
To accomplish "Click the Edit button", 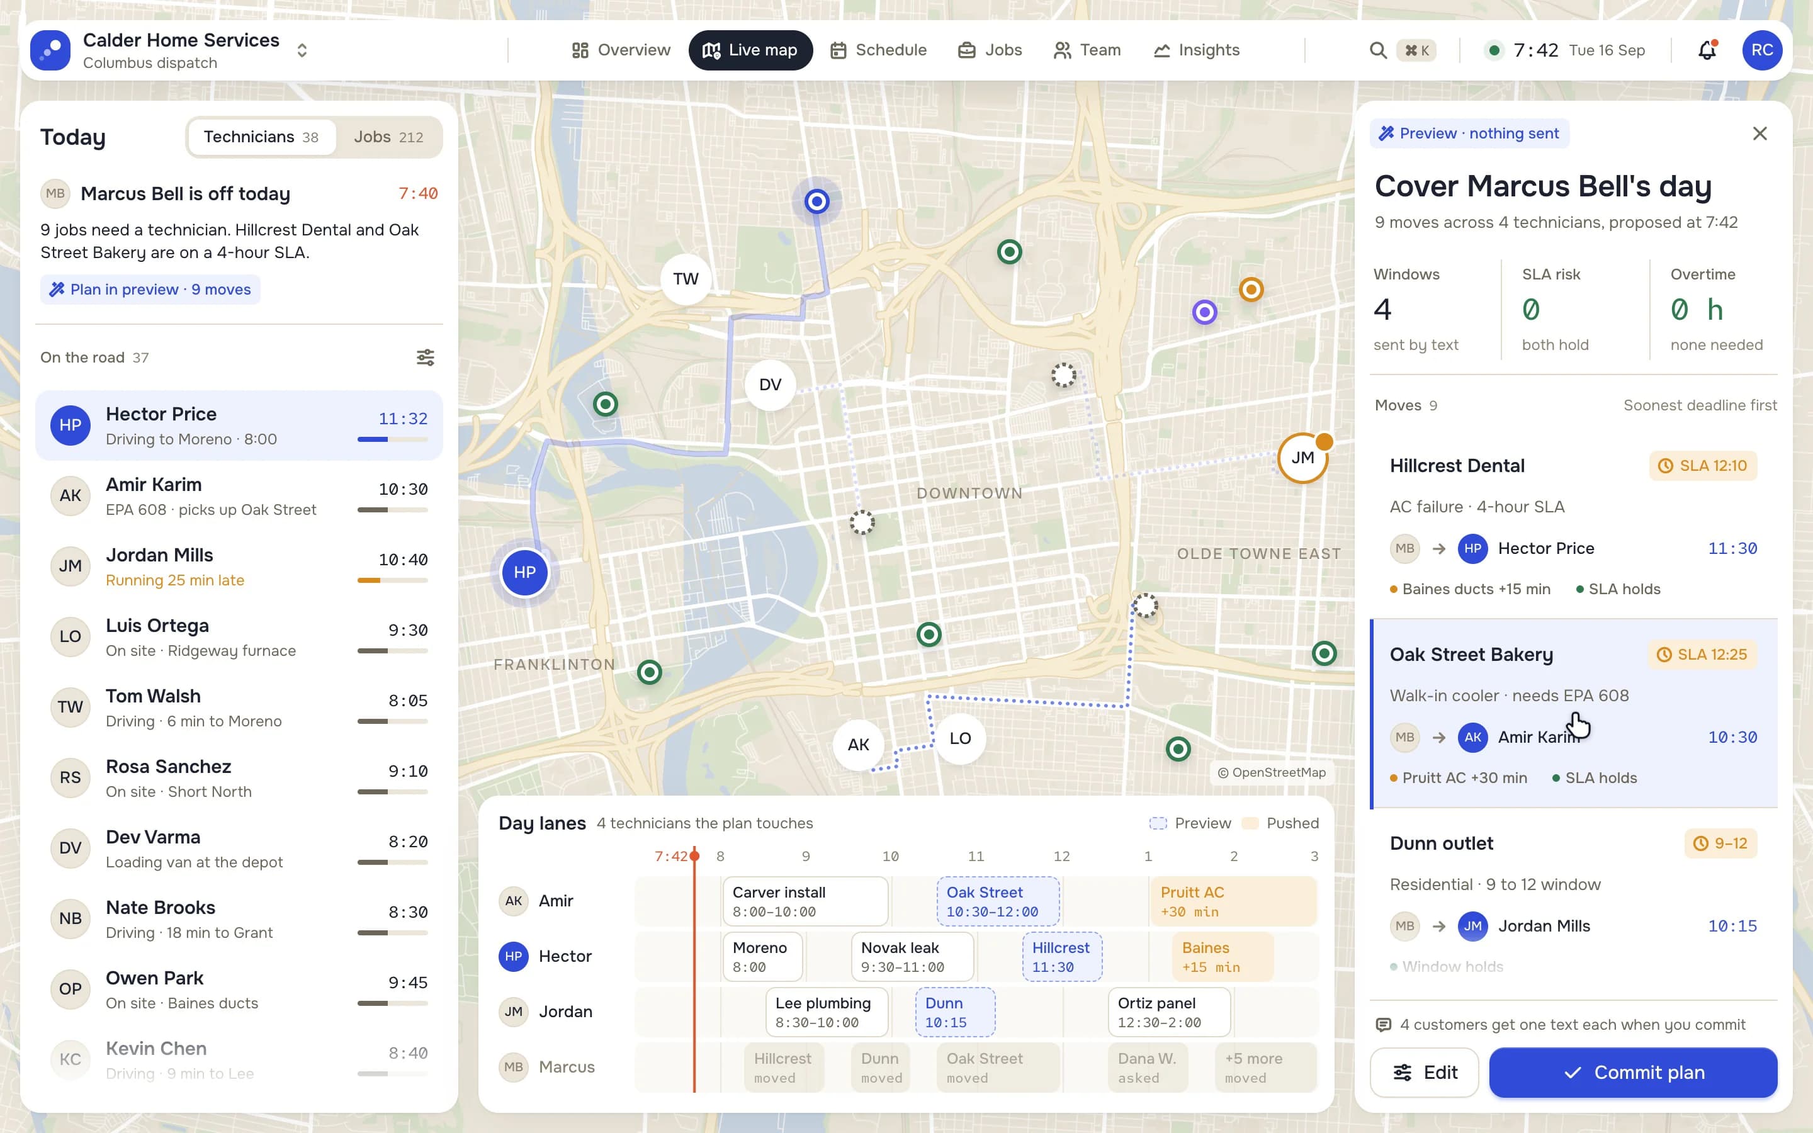I will coord(1424,1073).
